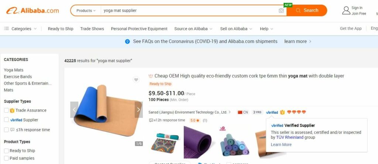Viewport: 378px width, 164px height.
Task: Open the Trade Shows menu item
Action: tap(92, 29)
